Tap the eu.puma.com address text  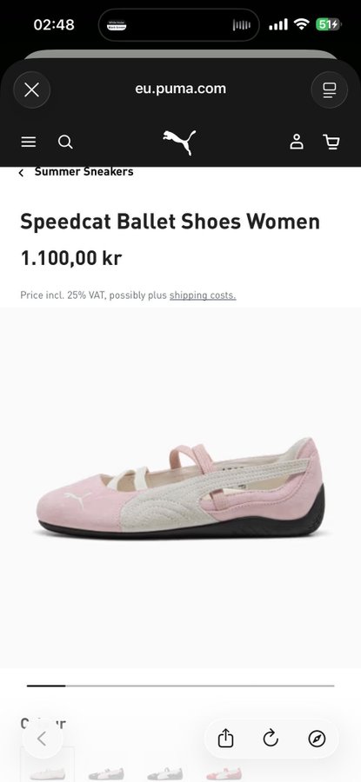pyautogui.click(x=180, y=89)
